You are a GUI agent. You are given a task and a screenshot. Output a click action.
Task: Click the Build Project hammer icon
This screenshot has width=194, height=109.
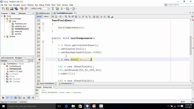click(x=53, y=9)
